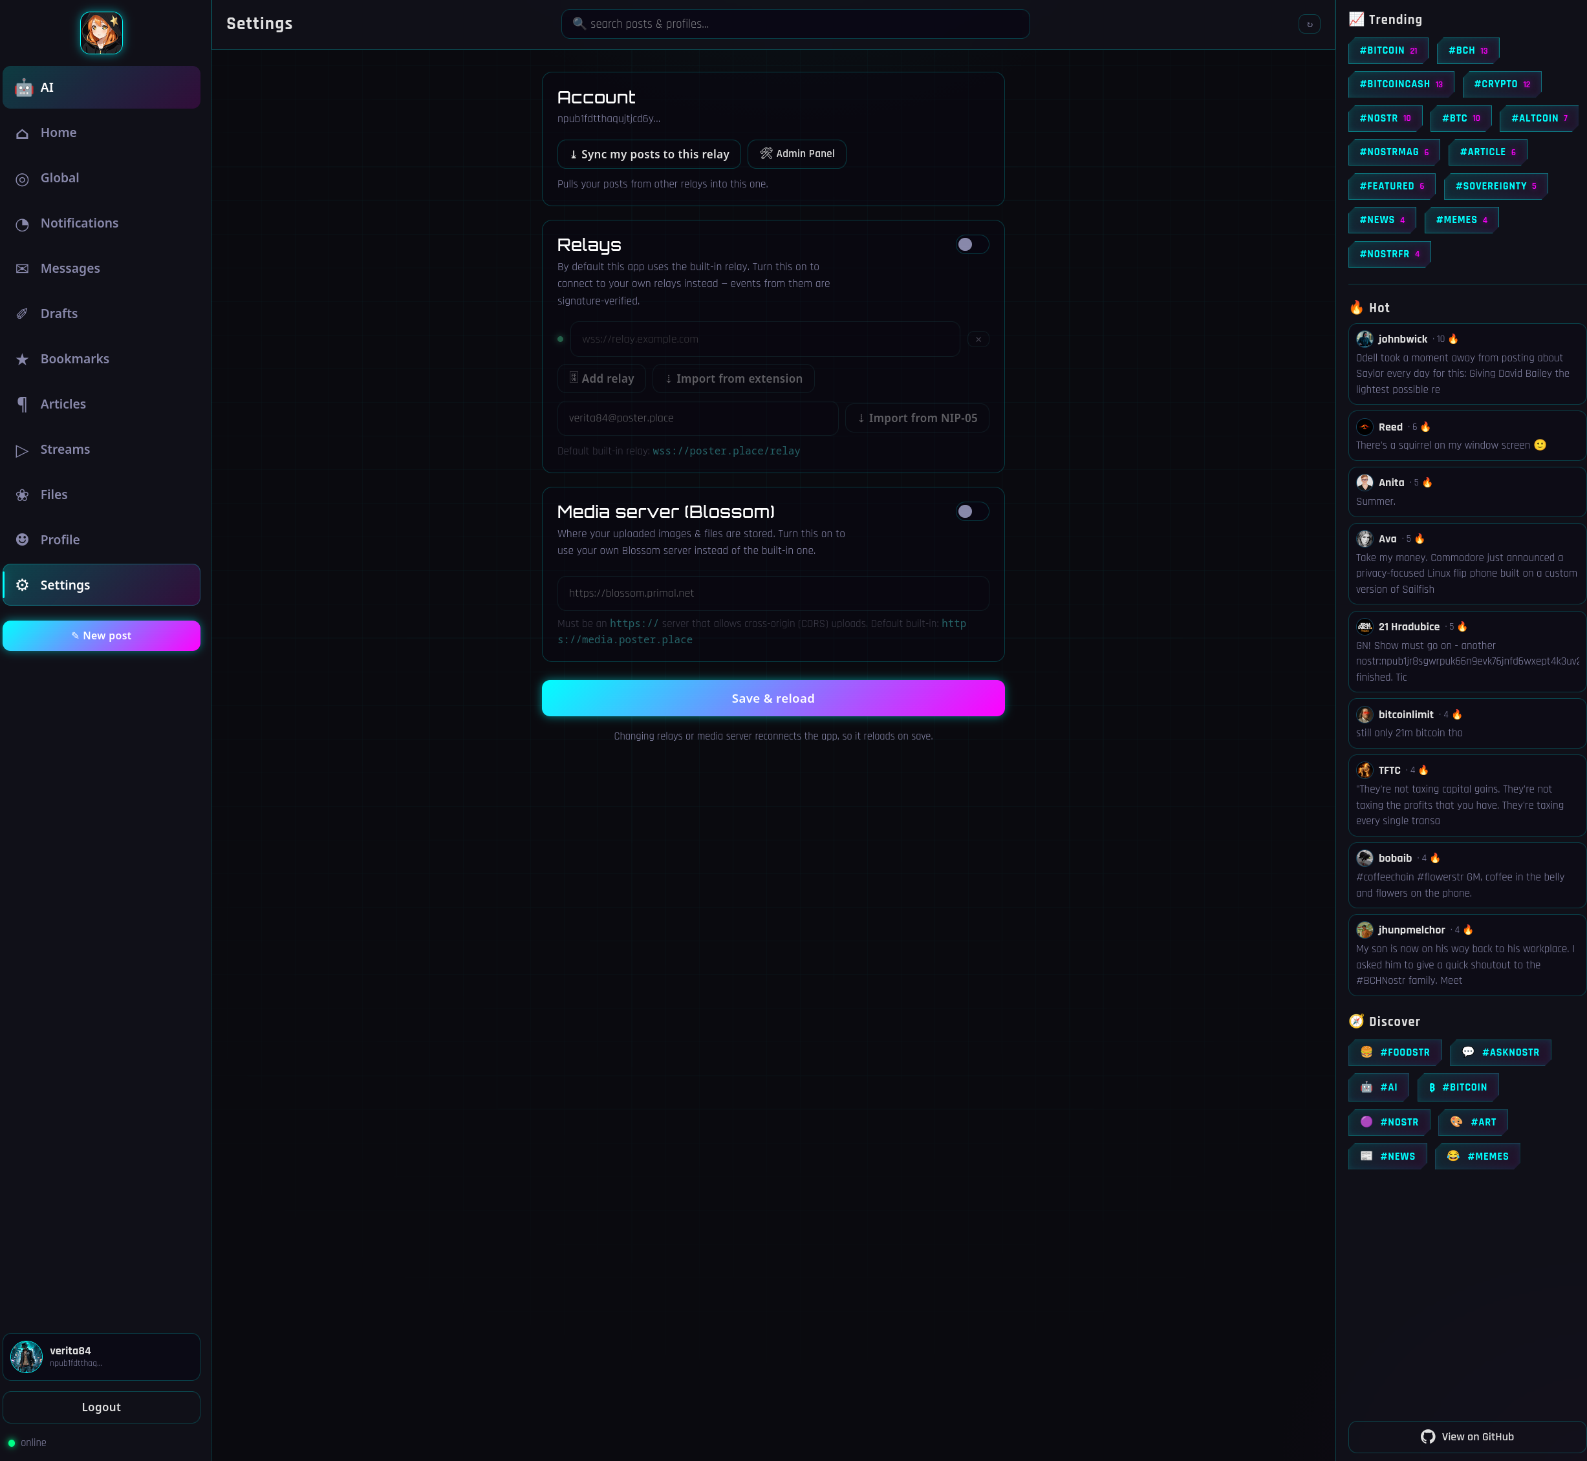Image resolution: width=1587 pixels, height=1461 pixels.
Task: Click the Profile face icon
Action: point(22,540)
